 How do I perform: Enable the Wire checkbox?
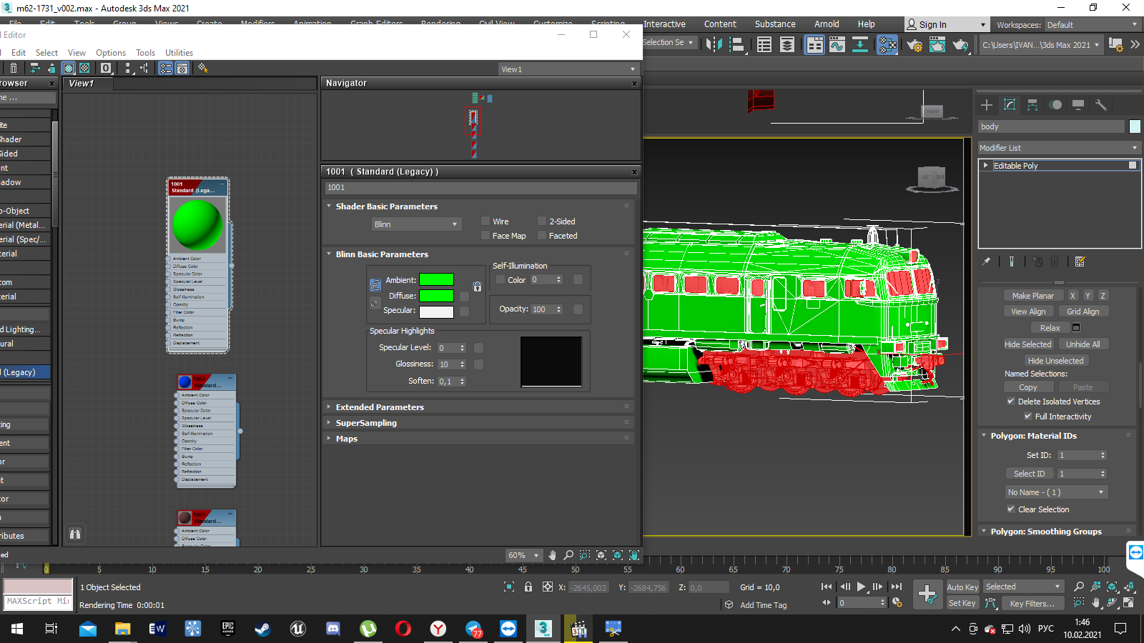(485, 221)
